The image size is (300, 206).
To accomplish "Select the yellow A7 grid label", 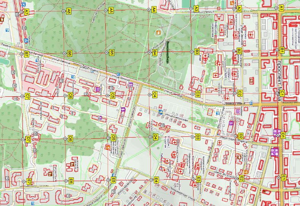I will pos(26,12).
